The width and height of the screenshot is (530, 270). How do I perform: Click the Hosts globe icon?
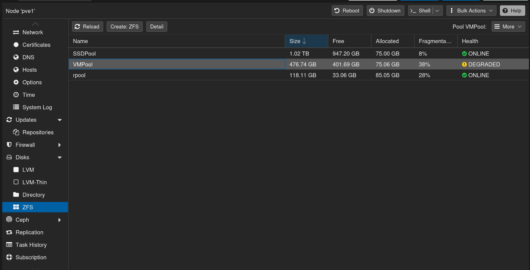click(16, 70)
